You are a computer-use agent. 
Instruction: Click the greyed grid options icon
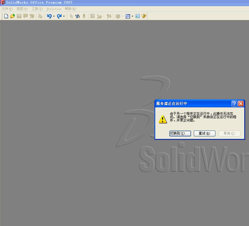coord(92,16)
